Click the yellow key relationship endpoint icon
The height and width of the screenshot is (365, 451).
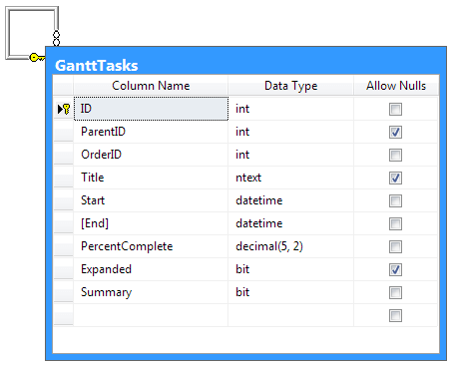[37, 58]
